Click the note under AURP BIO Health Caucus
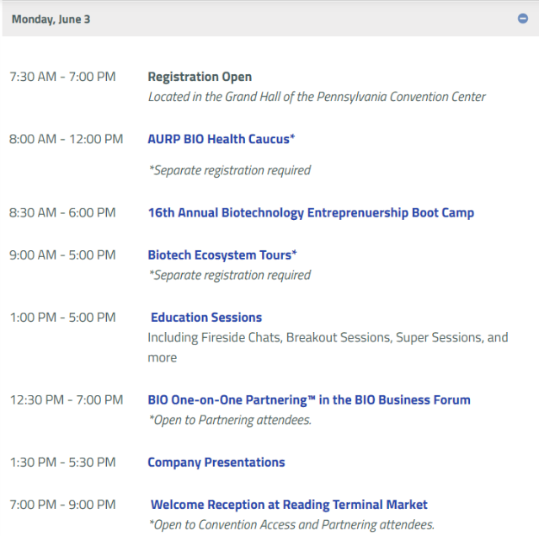 (230, 170)
